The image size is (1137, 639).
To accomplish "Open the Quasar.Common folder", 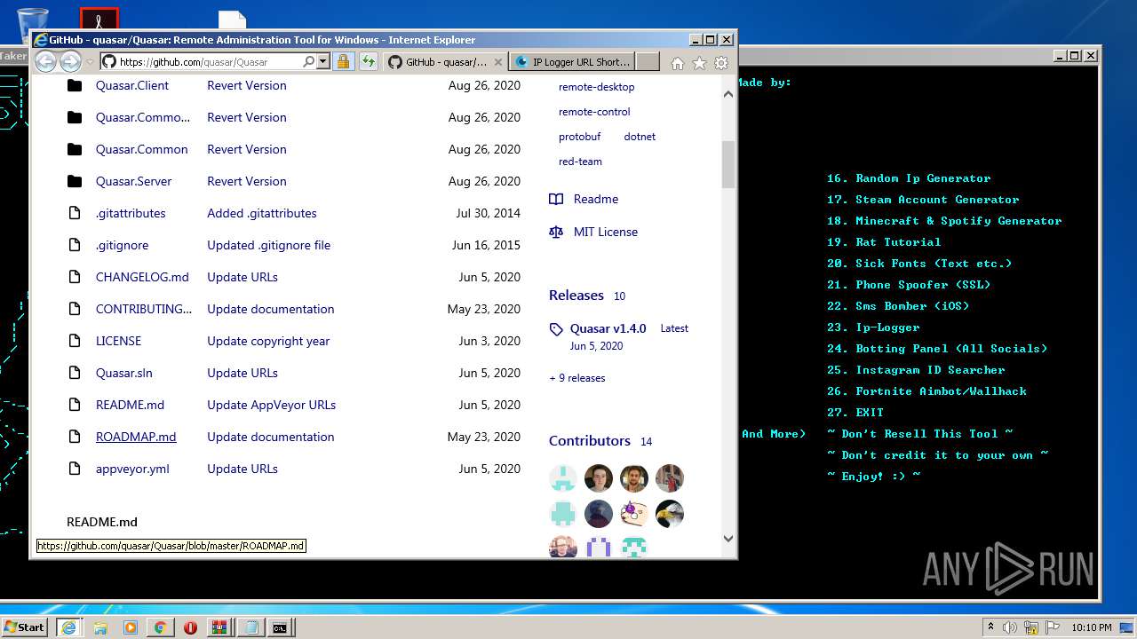I will (142, 149).
